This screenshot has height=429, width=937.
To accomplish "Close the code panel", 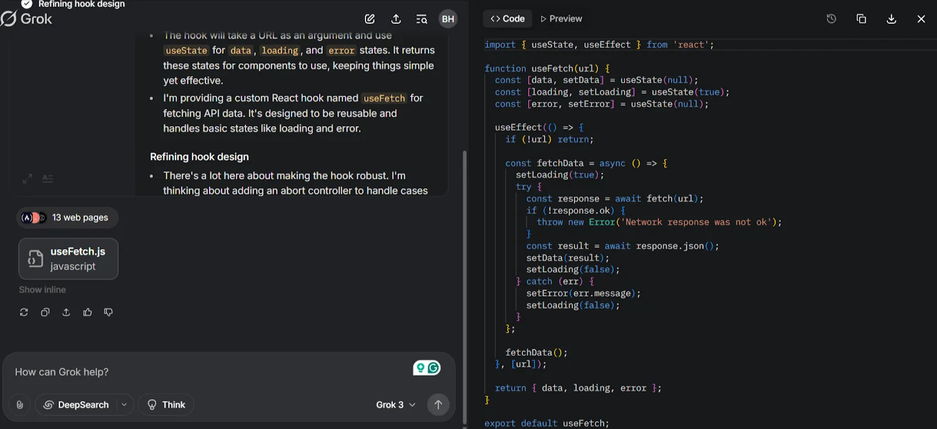I will [921, 19].
